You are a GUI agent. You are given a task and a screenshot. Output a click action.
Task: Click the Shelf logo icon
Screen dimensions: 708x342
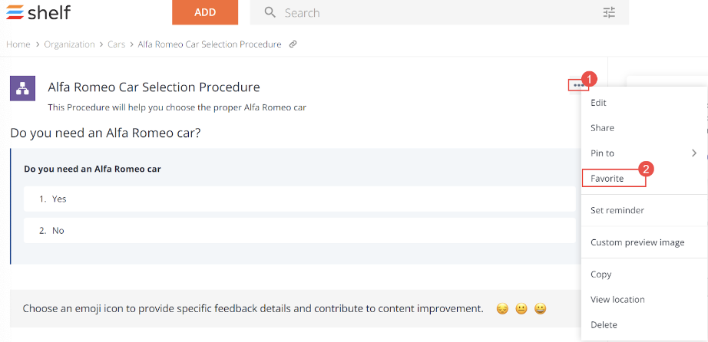pos(14,12)
